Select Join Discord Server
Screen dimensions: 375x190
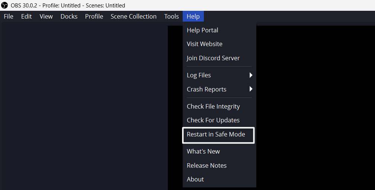pos(213,58)
